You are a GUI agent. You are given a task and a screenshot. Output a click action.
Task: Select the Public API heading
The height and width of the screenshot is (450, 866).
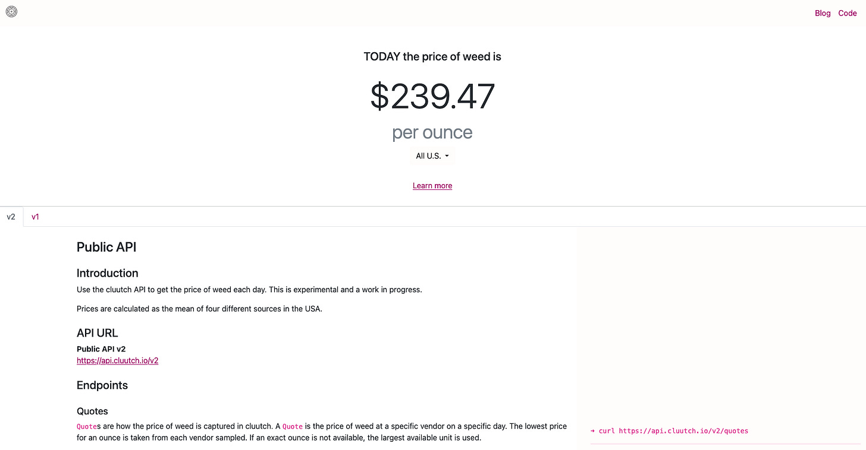pyautogui.click(x=106, y=247)
